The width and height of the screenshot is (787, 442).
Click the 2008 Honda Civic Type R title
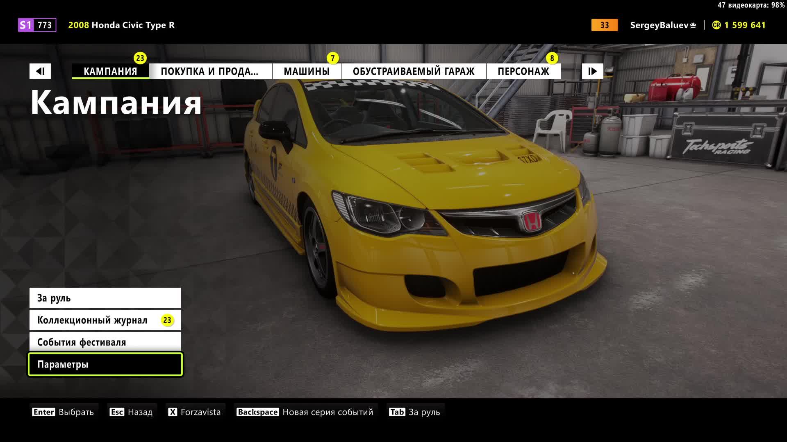[x=121, y=25]
